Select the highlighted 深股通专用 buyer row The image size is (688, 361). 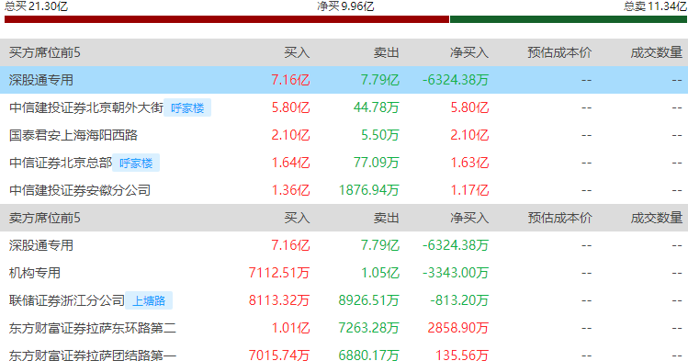[344, 80]
